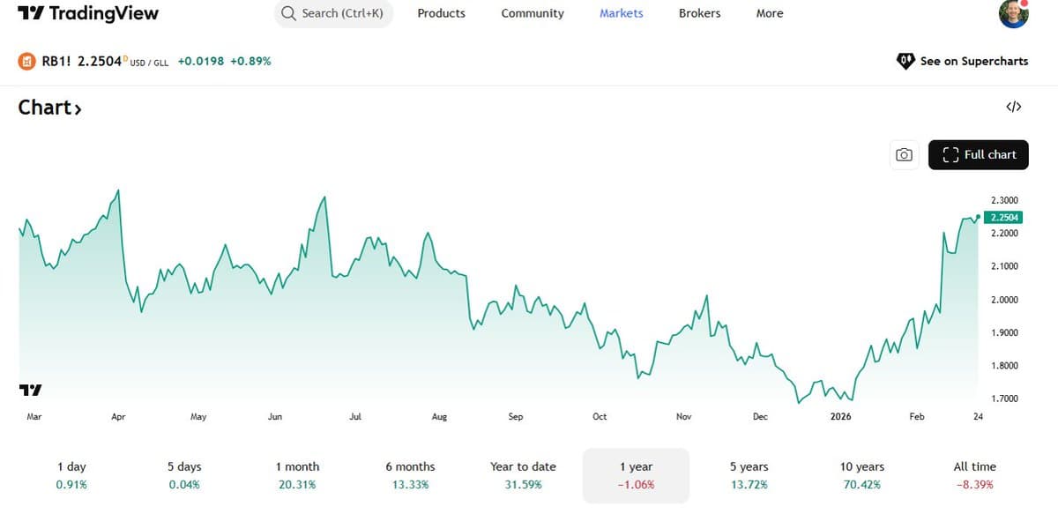This screenshot has height=514, width=1058.
Task: Enable the All time view
Action: (973, 475)
